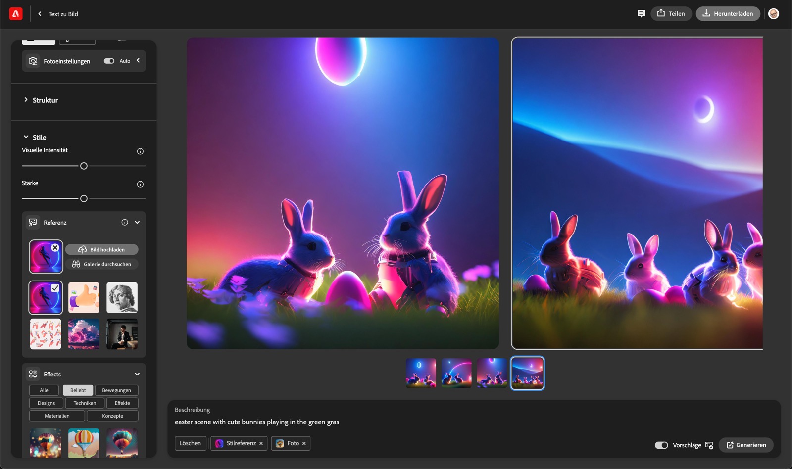The image size is (792, 469).
Task: Select the thumbs-up 3D style reference
Action: [x=84, y=298]
